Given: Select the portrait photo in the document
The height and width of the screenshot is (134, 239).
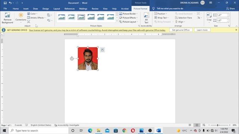Looking at the screenshot, I should point(88,58).
